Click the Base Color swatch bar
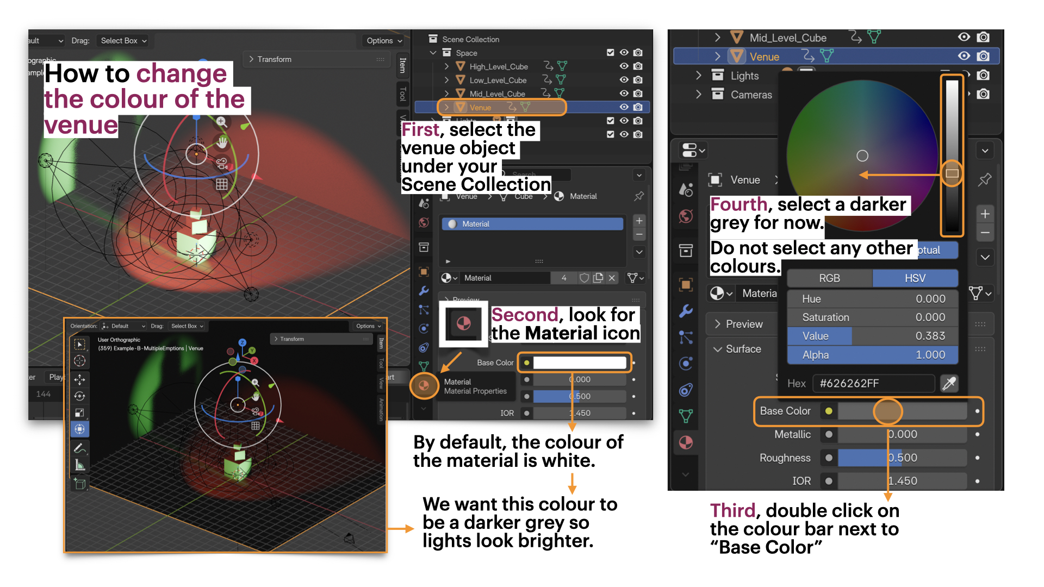The height and width of the screenshot is (587, 1044). [x=903, y=411]
